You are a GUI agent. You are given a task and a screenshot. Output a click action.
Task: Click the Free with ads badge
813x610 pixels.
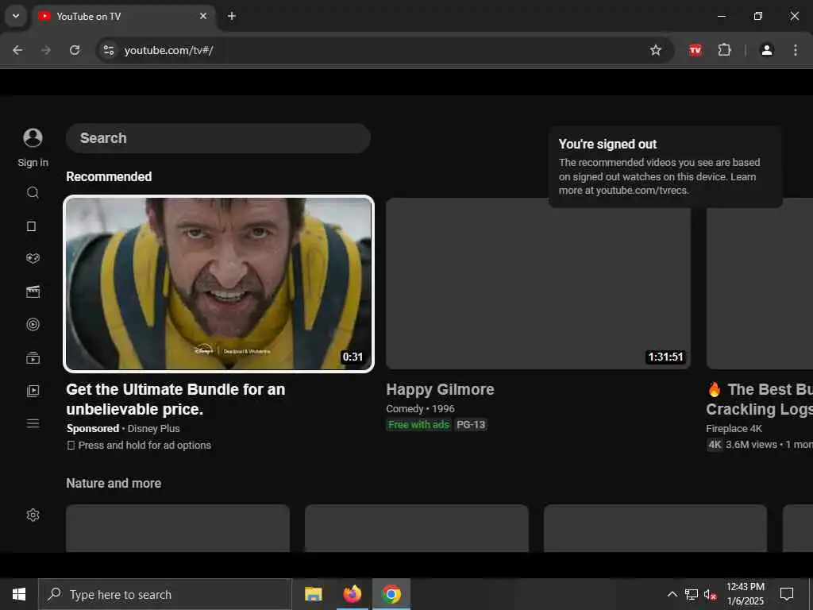(418, 425)
